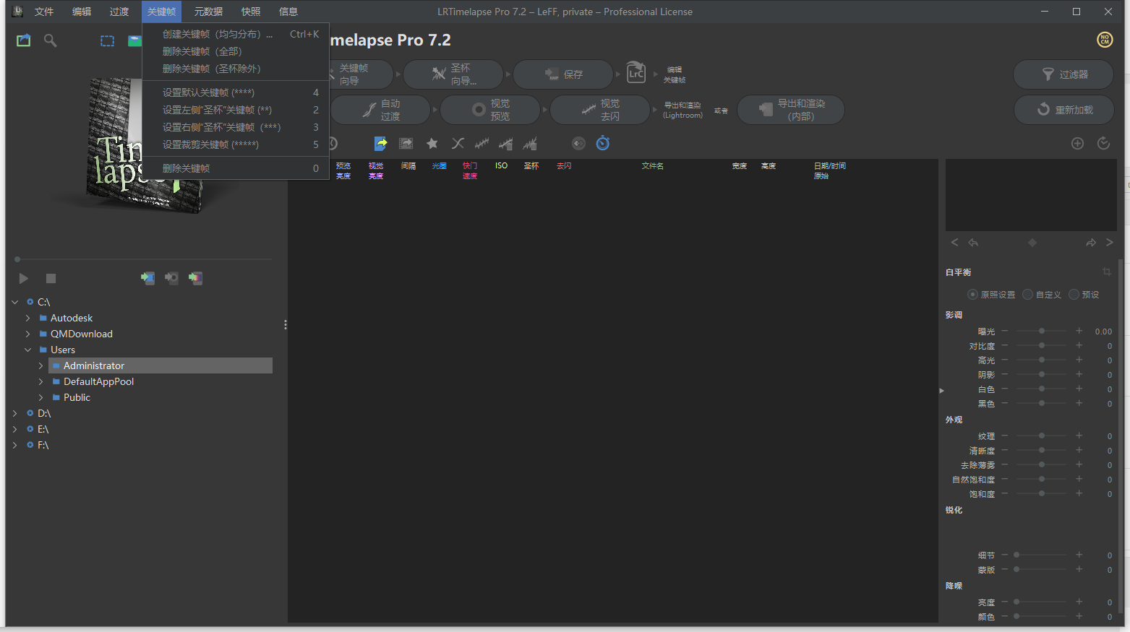Collapse the C:\ drive node
This screenshot has width=1130, height=632.
(x=14, y=302)
